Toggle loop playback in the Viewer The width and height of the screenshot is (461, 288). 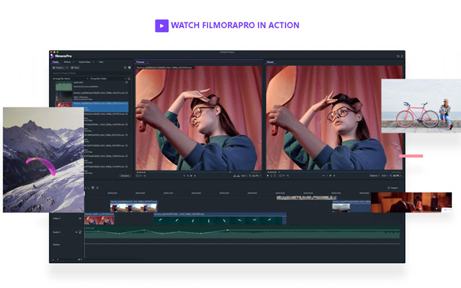click(280, 176)
